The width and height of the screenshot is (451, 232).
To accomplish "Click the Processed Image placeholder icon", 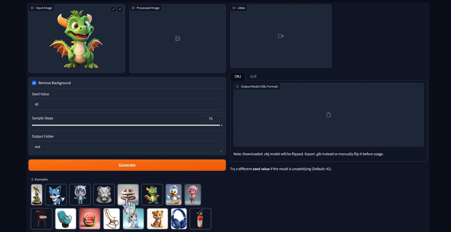I will [x=178, y=38].
